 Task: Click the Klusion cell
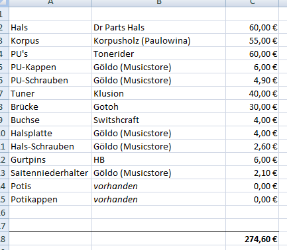tap(158, 93)
